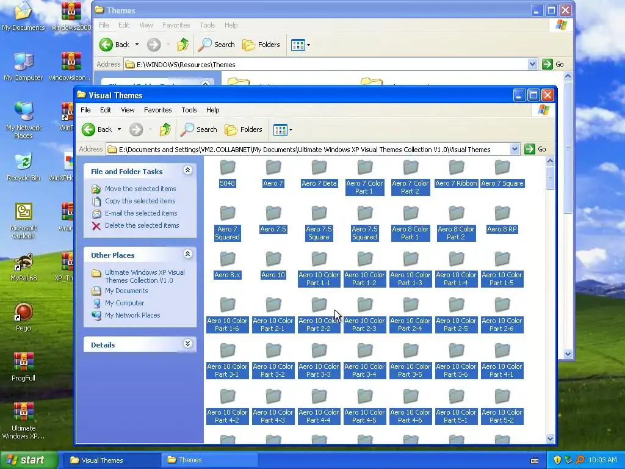Image resolution: width=625 pixels, height=469 pixels.
Task: Open the Pego desktop icon
Action: tap(23, 317)
